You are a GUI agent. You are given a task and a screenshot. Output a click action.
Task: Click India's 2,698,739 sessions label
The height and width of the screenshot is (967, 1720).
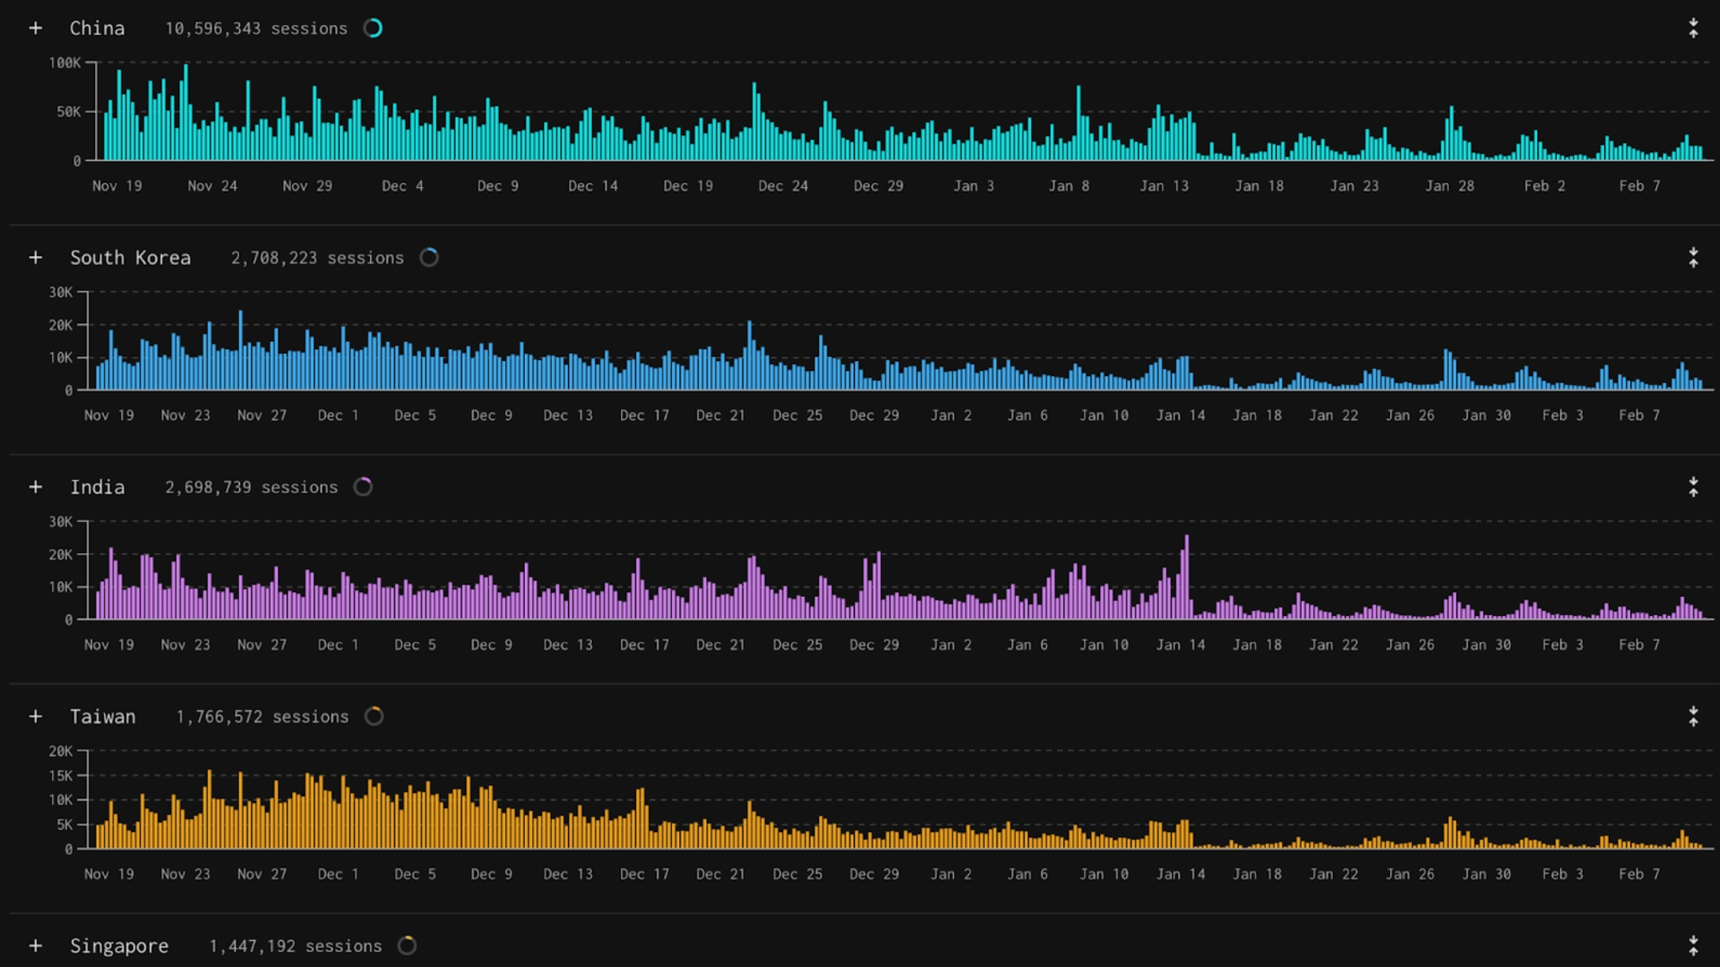[251, 487]
